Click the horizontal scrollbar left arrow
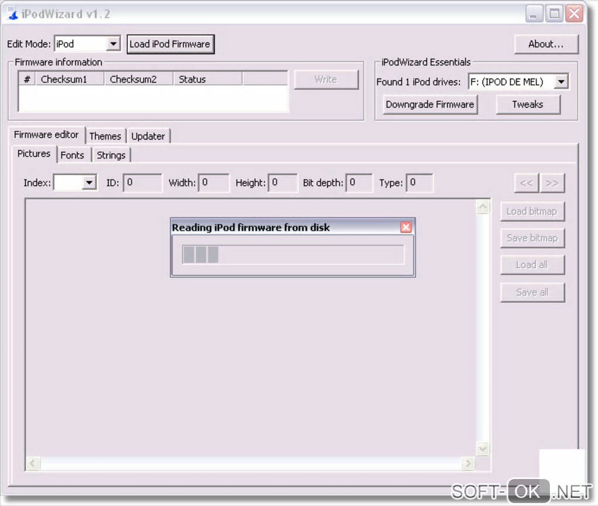598x506 pixels. pyautogui.click(x=33, y=463)
